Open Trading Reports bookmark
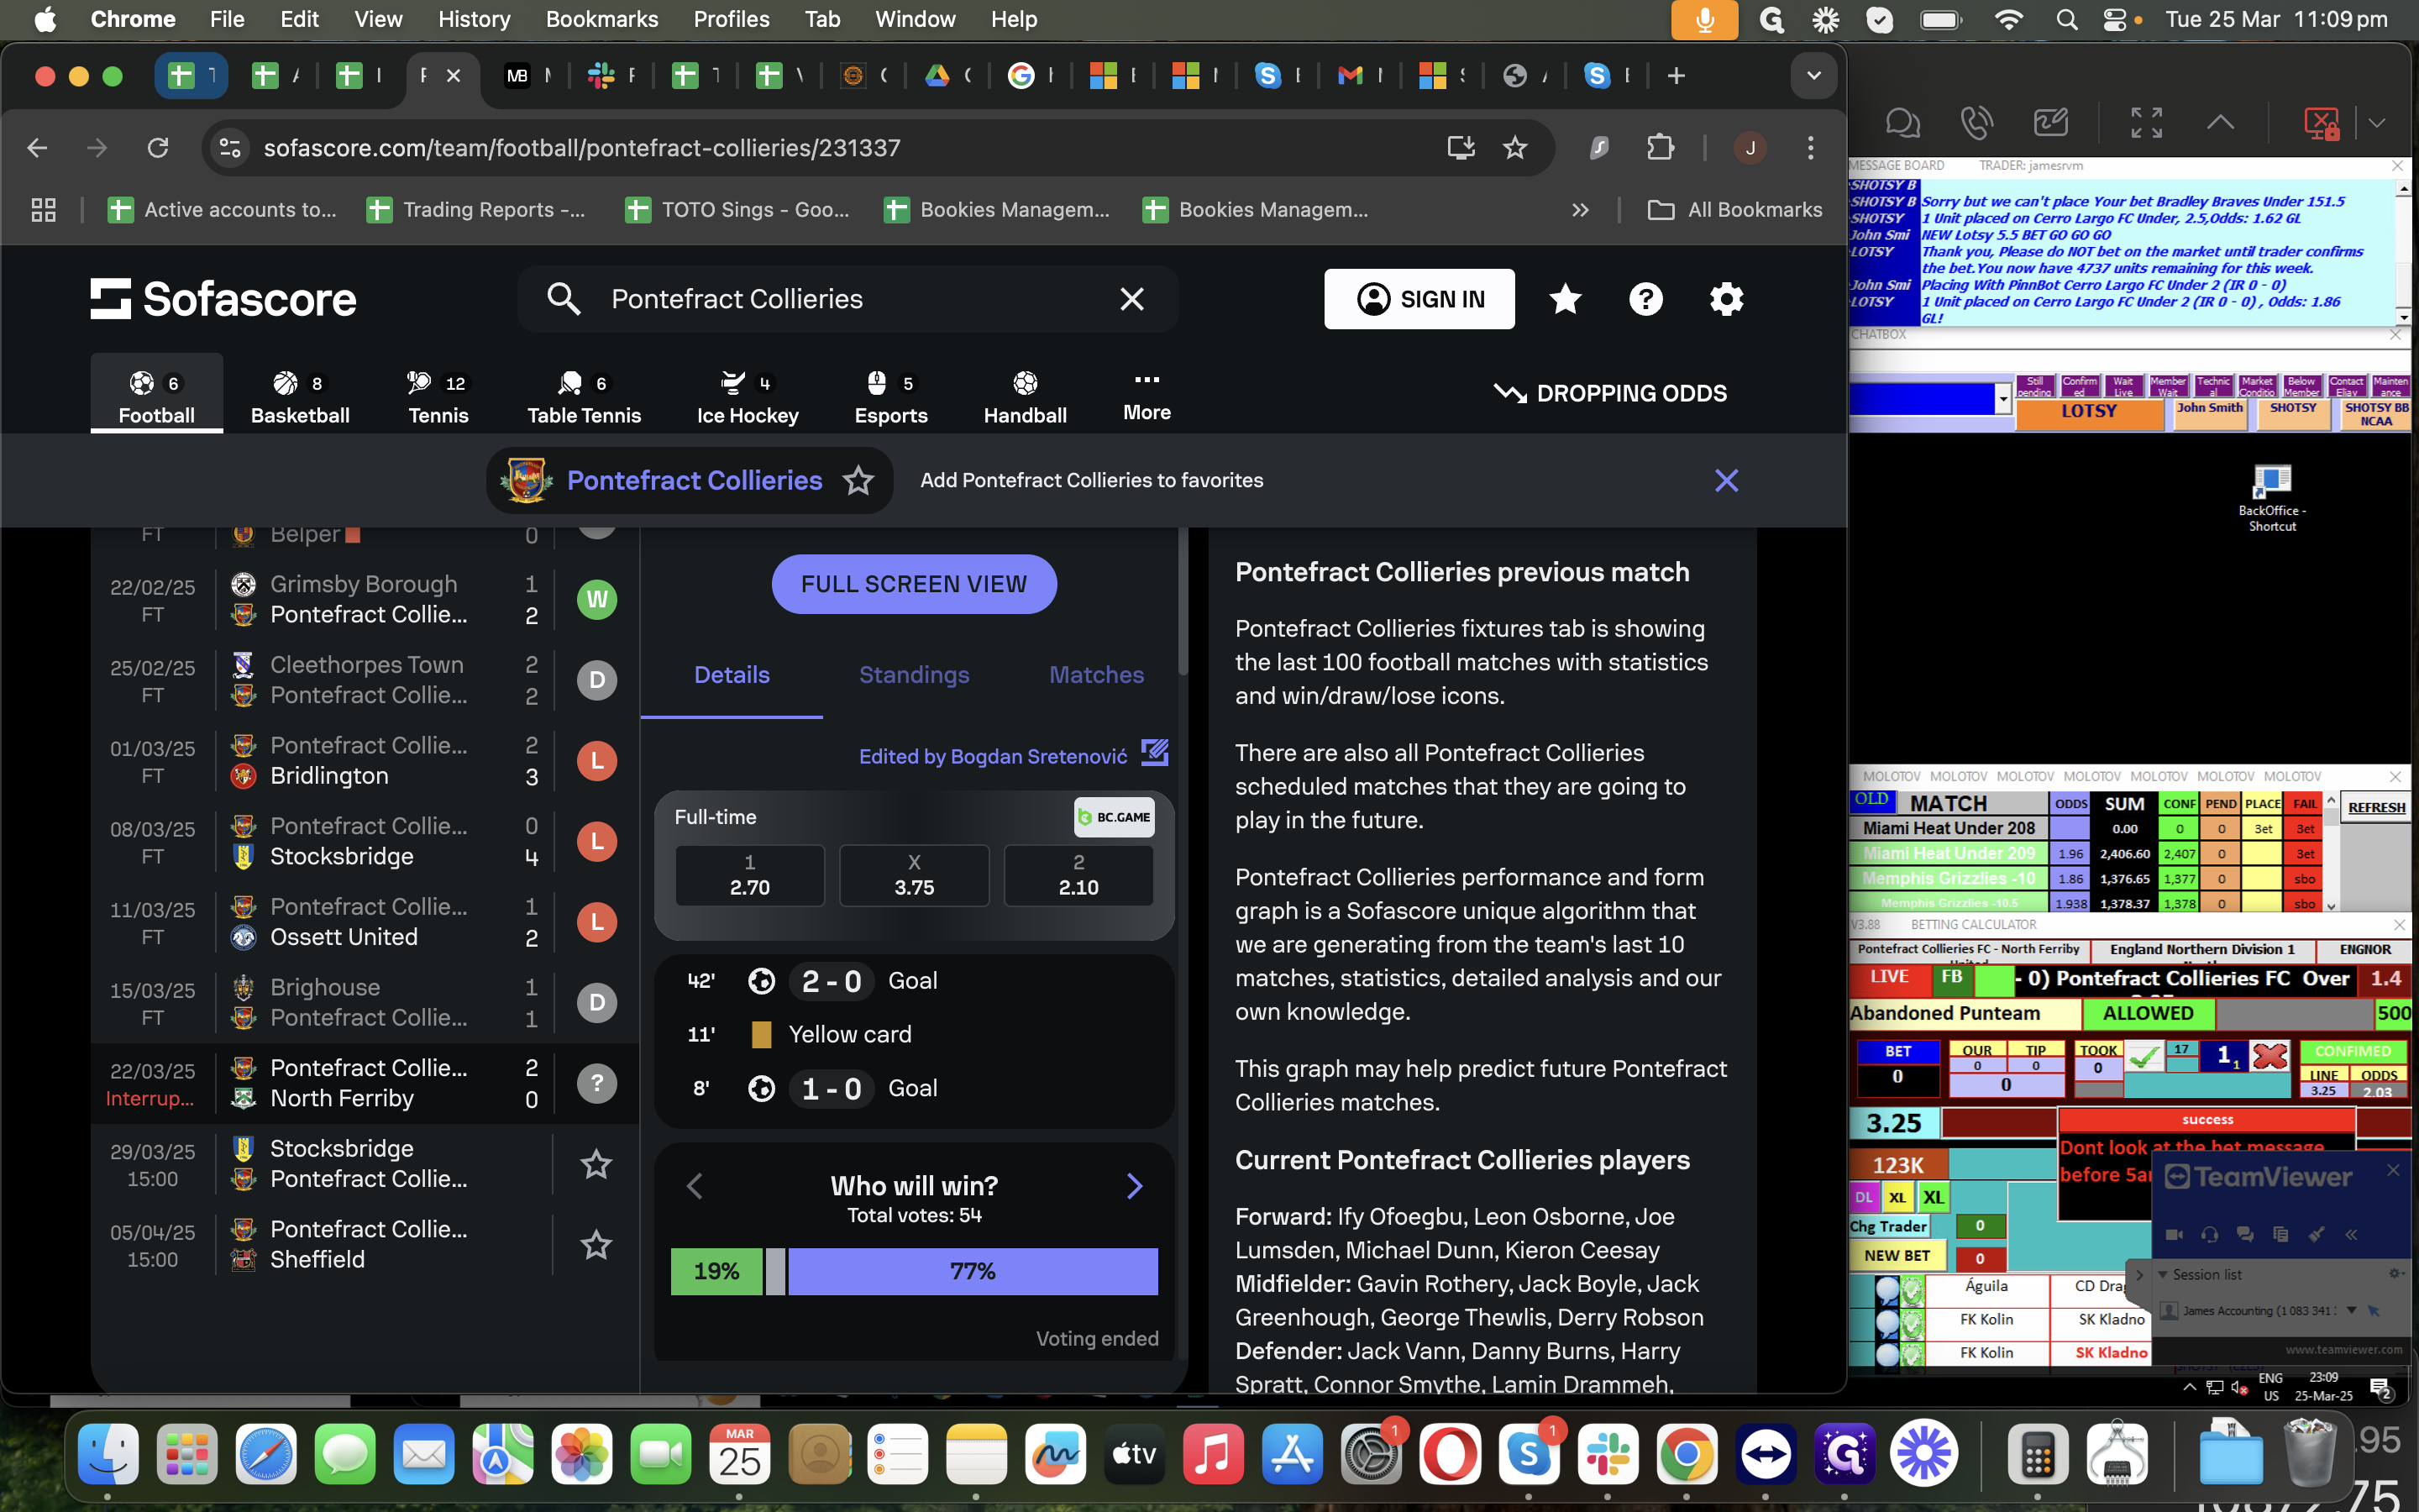This screenshot has width=2419, height=1512. pyautogui.click(x=477, y=210)
